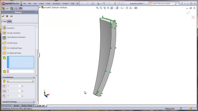Open the translation units dropdown
The image size is (198, 111).
pyautogui.click(x=20, y=81)
